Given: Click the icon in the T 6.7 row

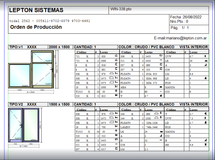Looking at the screenshot, I should 161,96.
